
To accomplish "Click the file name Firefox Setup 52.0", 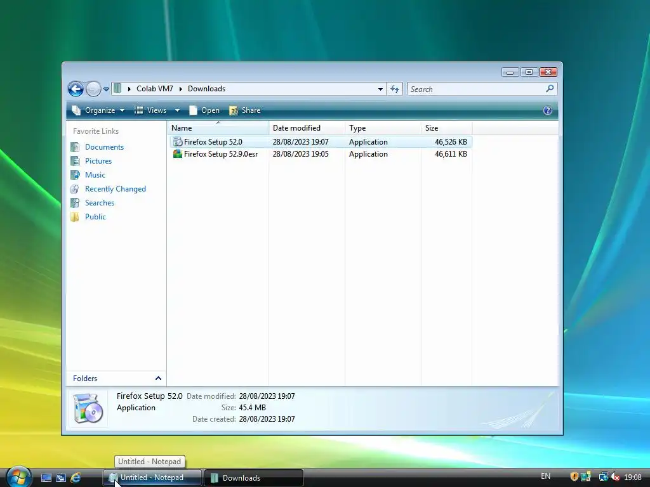I will [213, 141].
